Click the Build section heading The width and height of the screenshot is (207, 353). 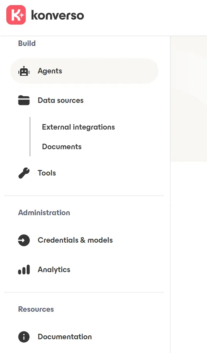click(x=27, y=43)
